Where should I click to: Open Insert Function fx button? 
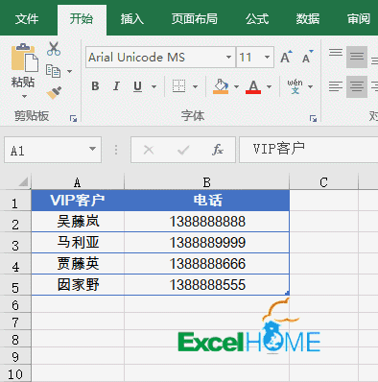218,150
